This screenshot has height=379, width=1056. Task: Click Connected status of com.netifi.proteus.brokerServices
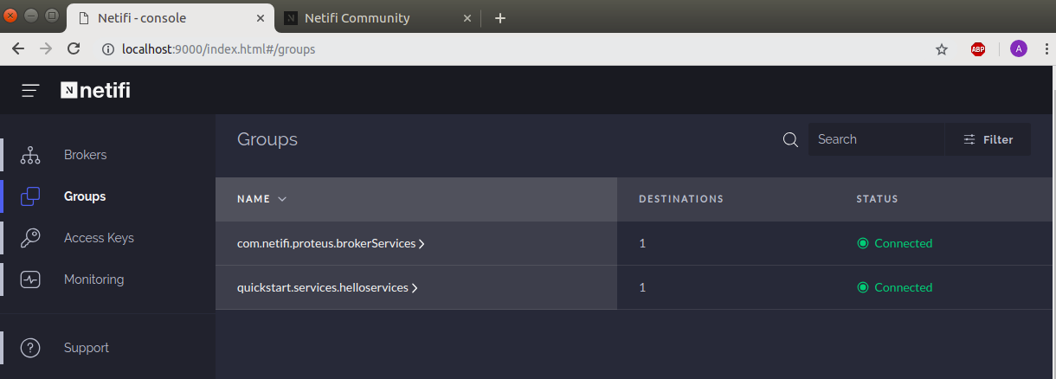(904, 243)
